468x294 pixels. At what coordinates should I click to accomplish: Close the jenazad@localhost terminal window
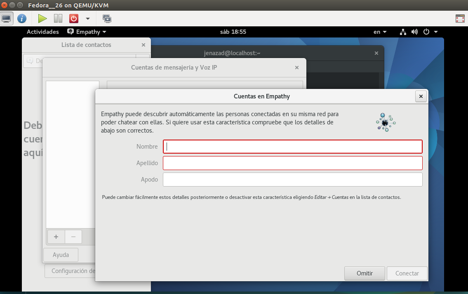[x=376, y=53]
